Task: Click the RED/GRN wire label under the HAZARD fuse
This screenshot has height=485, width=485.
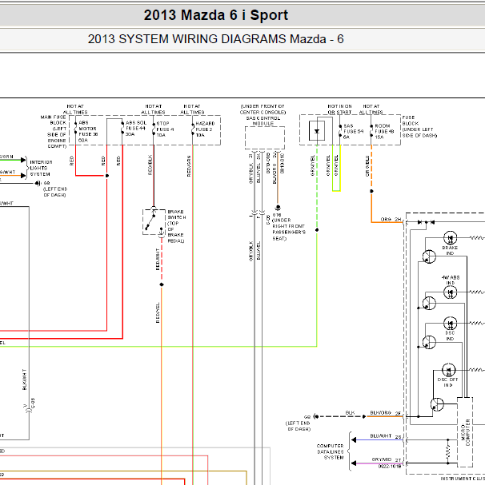Action: (x=188, y=165)
